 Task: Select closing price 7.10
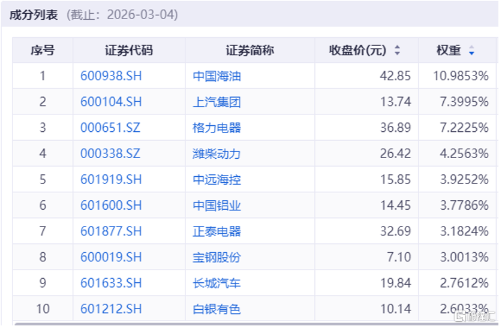(x=399, y=257)
